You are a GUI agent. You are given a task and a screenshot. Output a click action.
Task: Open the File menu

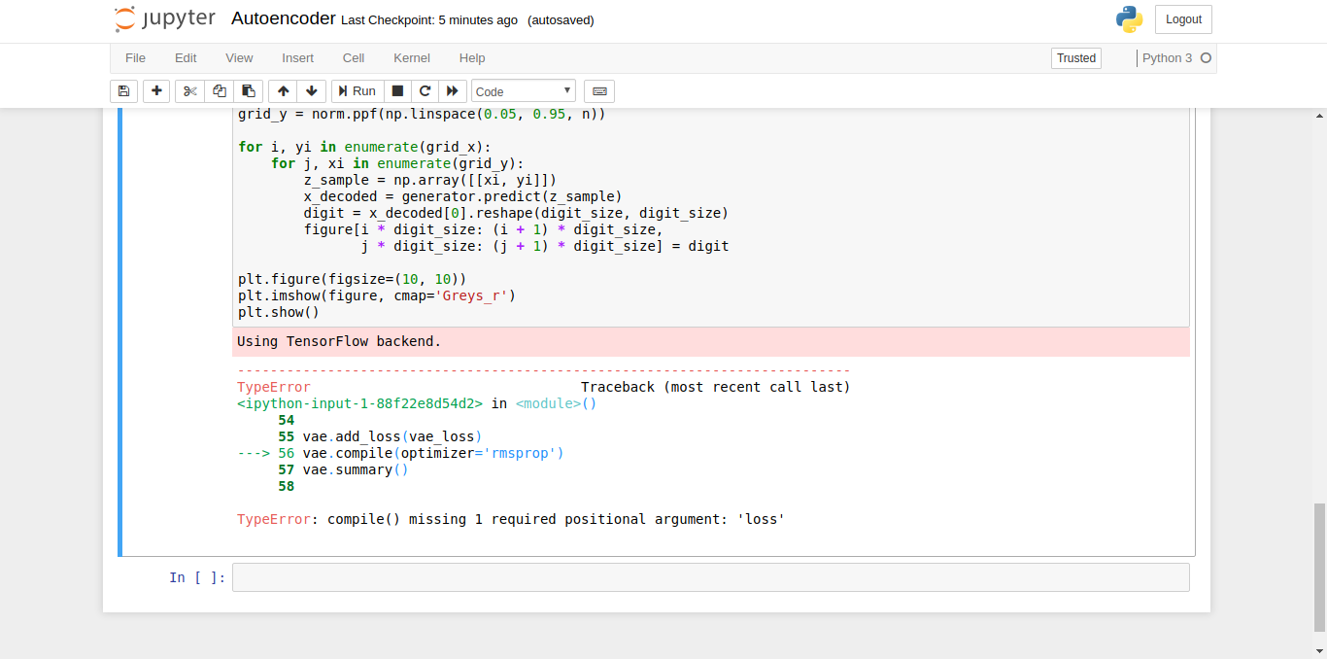(x=135, y=57)
